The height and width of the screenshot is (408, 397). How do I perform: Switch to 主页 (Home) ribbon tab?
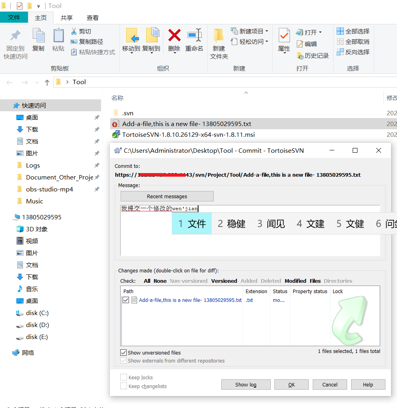pyautogui.click(x=41, y=18)
